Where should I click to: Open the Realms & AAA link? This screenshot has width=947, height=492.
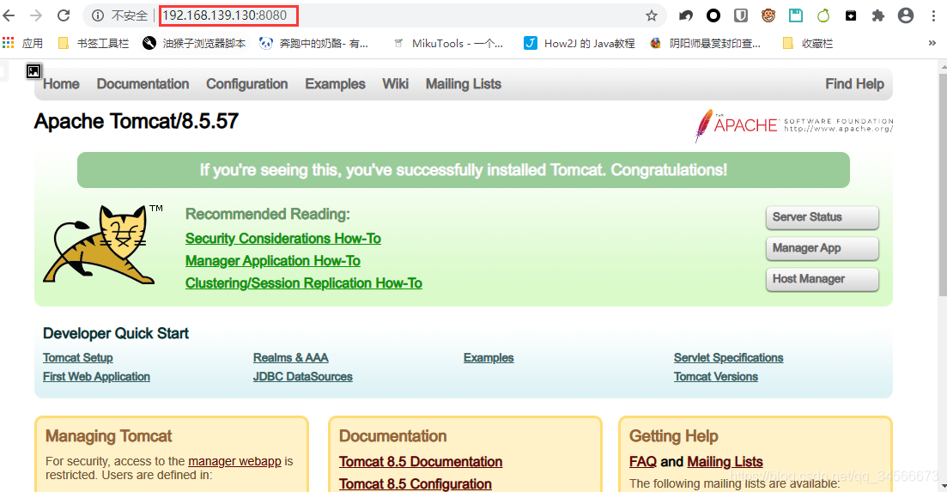[290, 357]
